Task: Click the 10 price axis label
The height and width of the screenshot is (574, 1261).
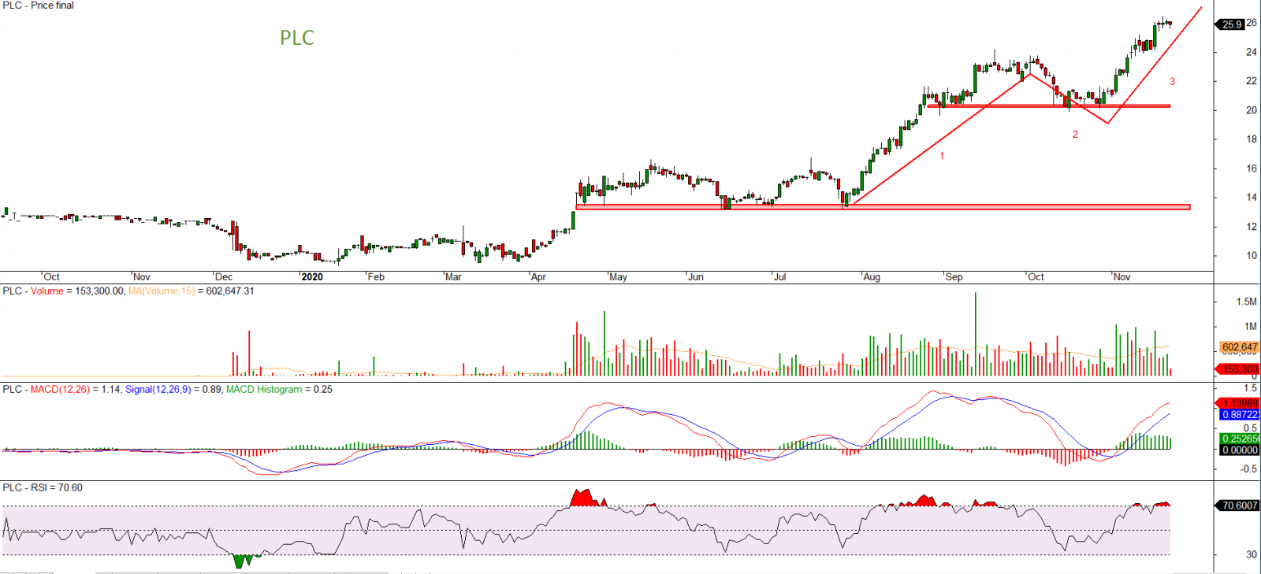Action: 1252,256
